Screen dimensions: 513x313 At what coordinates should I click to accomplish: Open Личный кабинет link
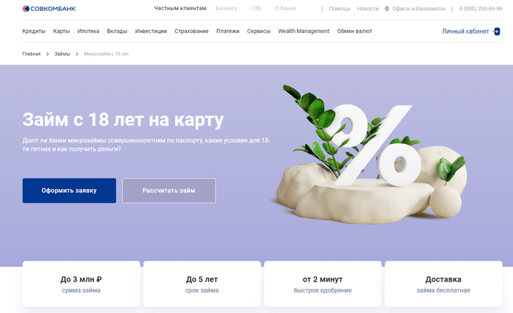coord(465,31)
